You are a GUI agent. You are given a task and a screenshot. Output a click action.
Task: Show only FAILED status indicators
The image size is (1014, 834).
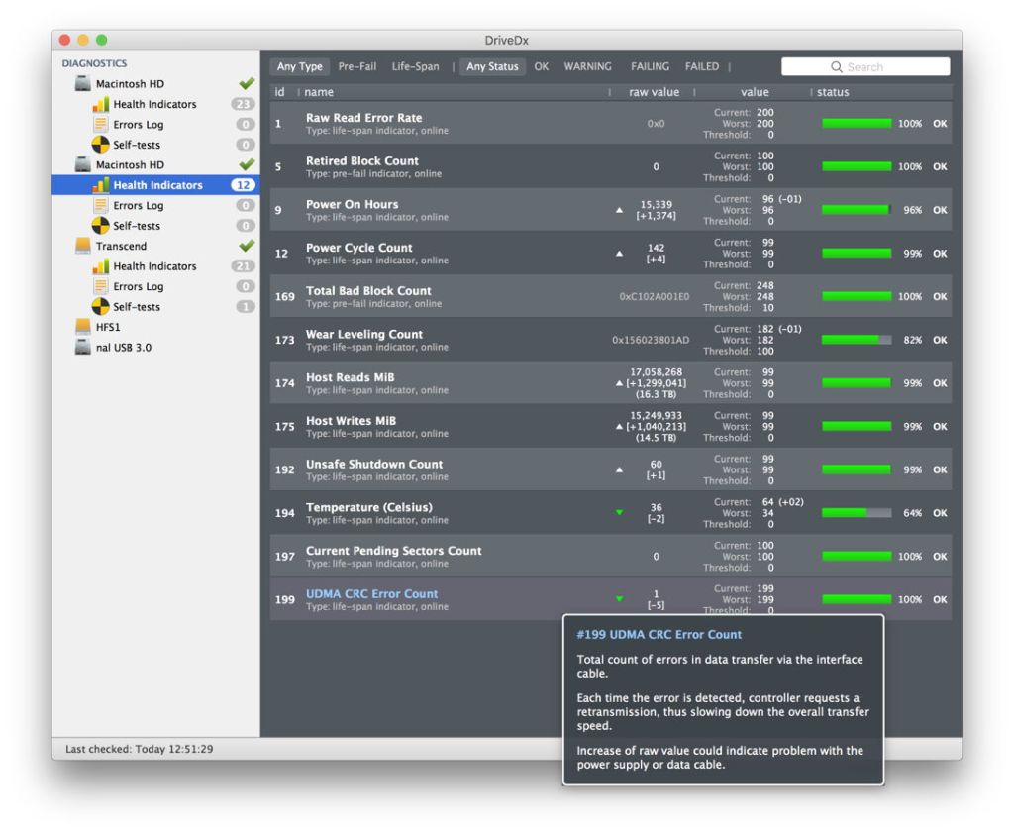coord(702,67)
